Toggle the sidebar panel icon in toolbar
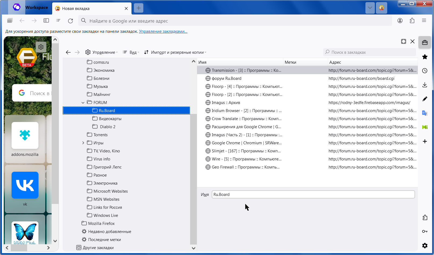This screenshot has width=434, height=255. pos(46,21)
